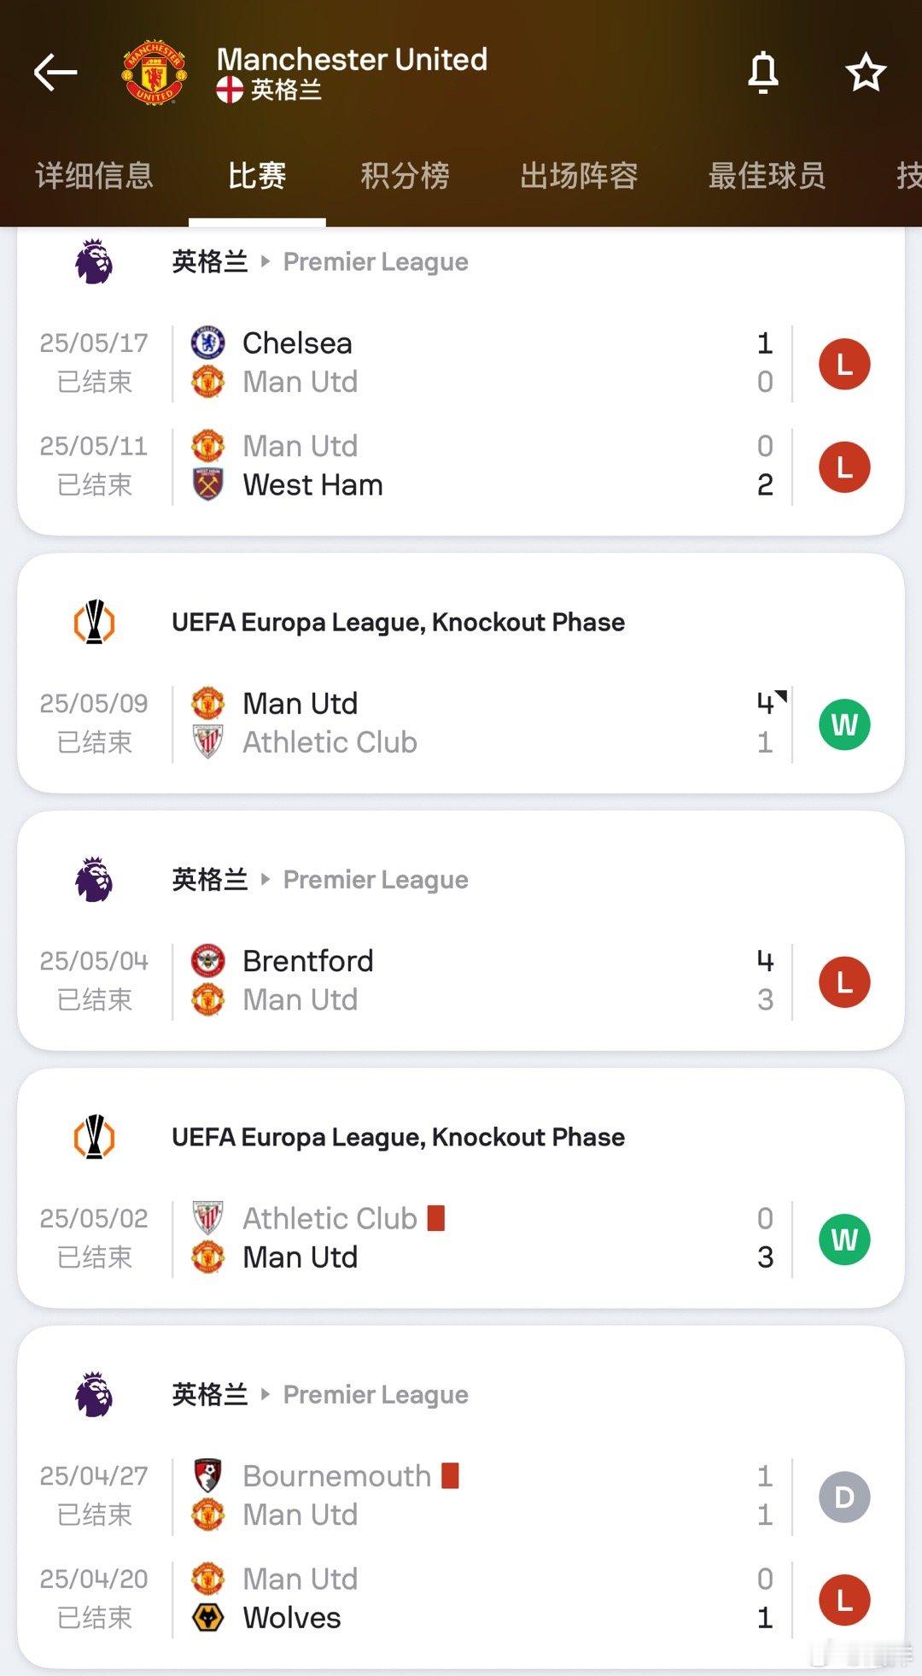Tap the red L badge for West Ham match
Screen dimensions: 922x1676
click(844, 467)
